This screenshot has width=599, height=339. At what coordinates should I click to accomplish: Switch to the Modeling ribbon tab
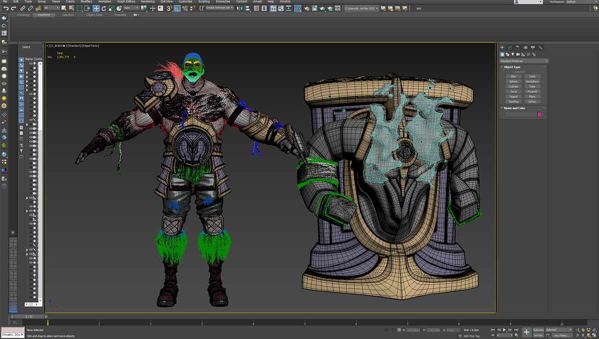click(x=23, y=15)
